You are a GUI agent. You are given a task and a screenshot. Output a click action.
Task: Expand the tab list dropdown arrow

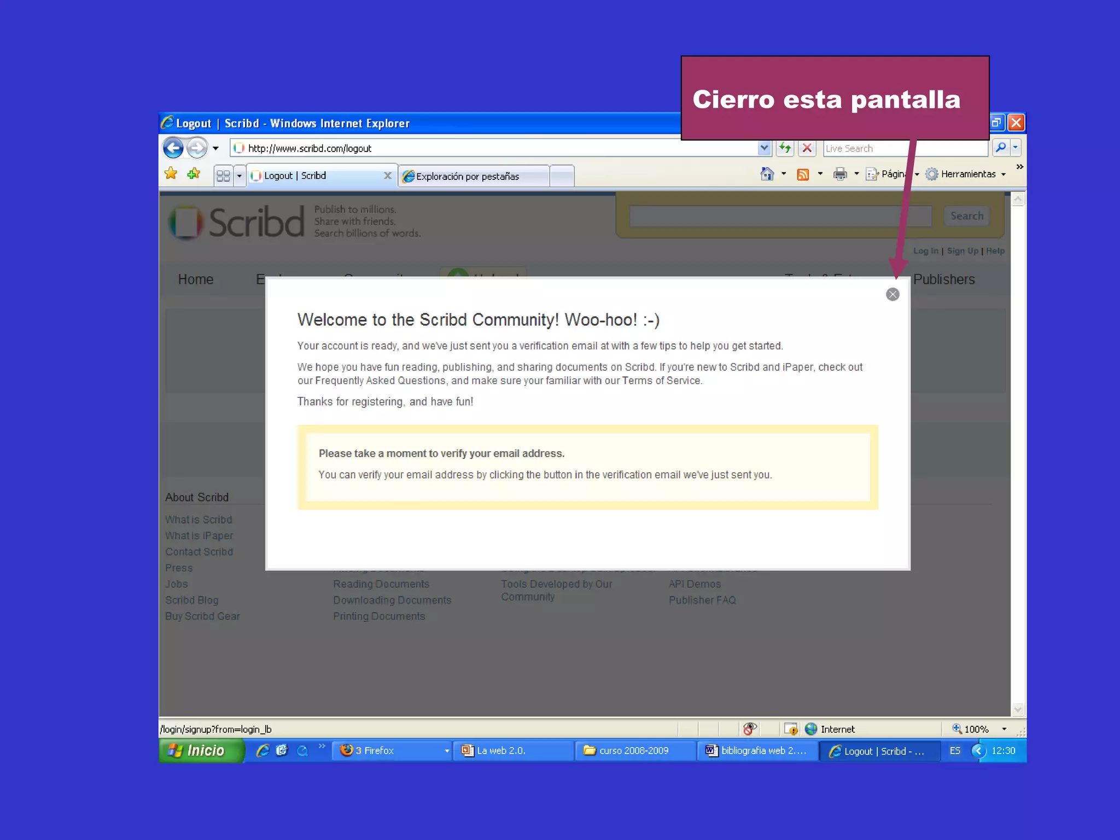(x=239, y=176)
